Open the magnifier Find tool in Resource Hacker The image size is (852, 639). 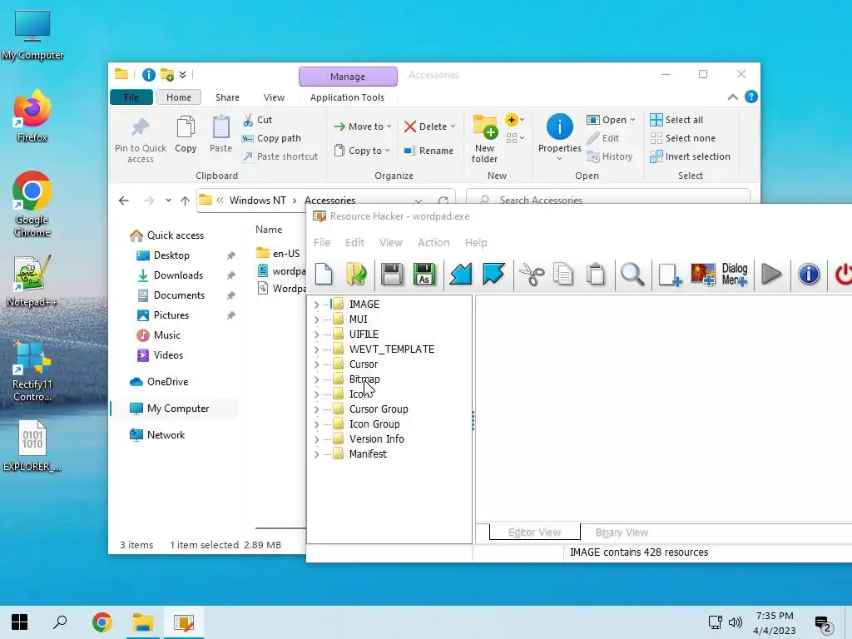(632, 275)
